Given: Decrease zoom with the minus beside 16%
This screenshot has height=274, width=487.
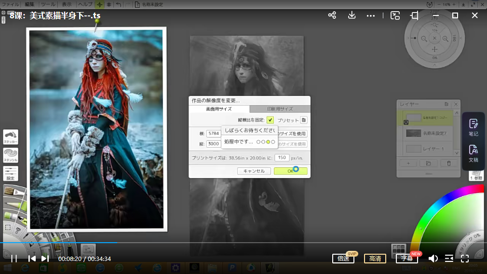Looking at the screenshot, I should tap(439, 4).
